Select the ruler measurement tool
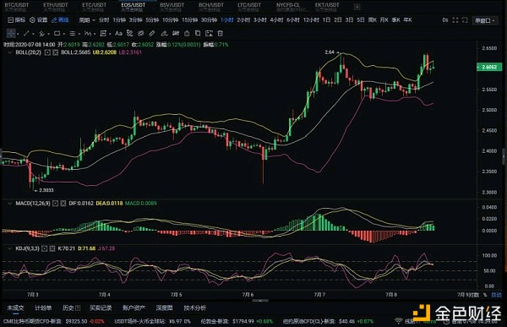This screenshot has width=507, height=327. 152,33
